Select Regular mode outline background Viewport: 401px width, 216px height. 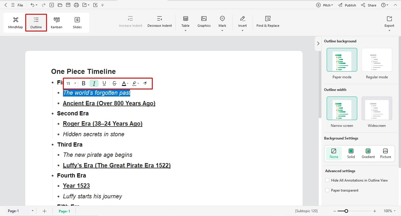coord(377,60)
